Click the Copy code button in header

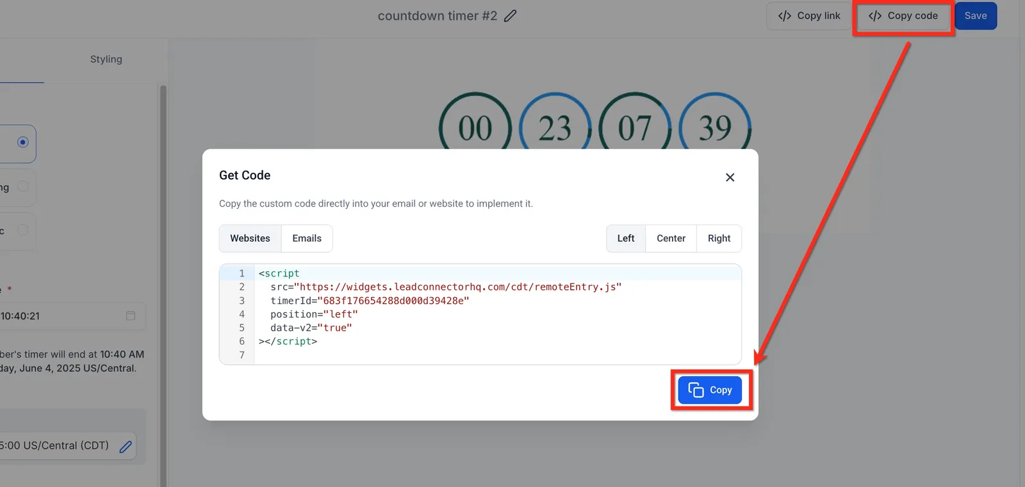tap(903, 16)
